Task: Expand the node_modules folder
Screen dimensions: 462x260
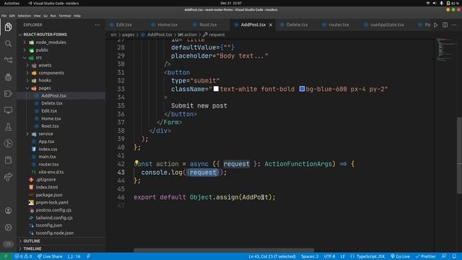Action: [x=25, y=43]
